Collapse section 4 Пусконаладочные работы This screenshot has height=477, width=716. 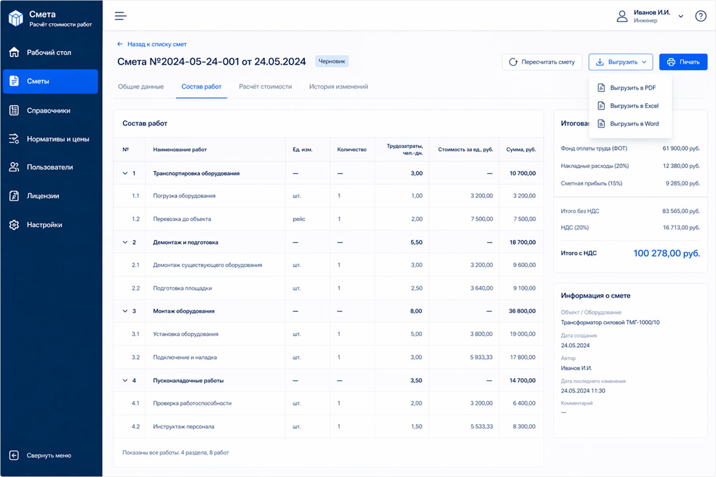pyautogui.click(x=125, y=381)
